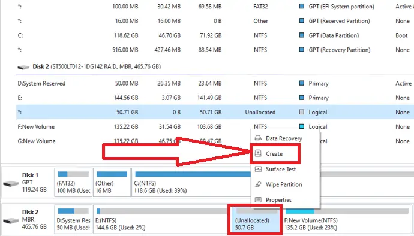The height and width of the screenshot is (236, 414).
Task: Click the unallocated Logical gray square
Action: click(302, 112)
